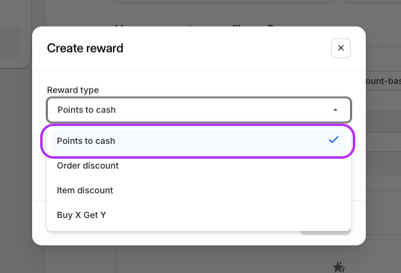Image resolution: width=401 pixels, height=273 pixels.
Task: Click the Reward type field label
Action: pos(73,90)
